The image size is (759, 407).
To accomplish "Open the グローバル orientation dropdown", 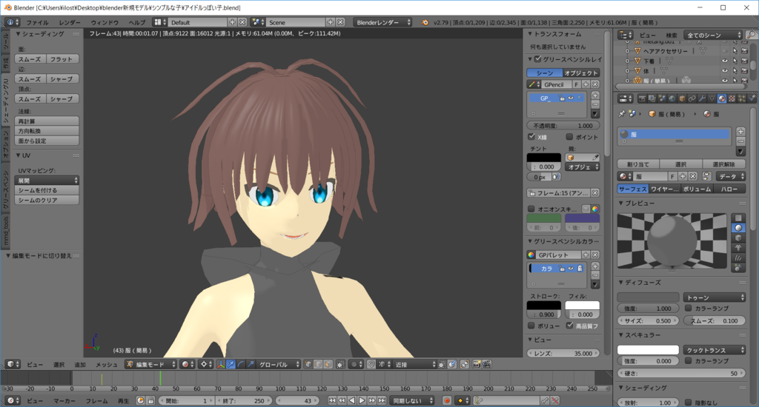I will pos(279,365).
